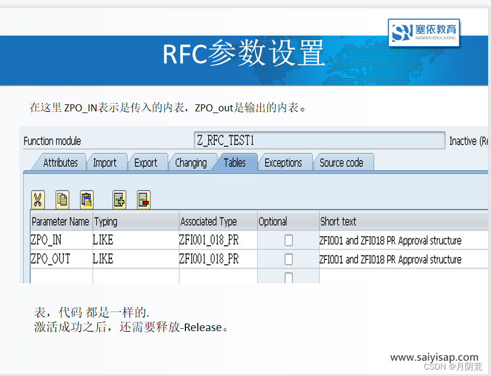
Task: Open the Attributes tab
Action: coord(60,163)
